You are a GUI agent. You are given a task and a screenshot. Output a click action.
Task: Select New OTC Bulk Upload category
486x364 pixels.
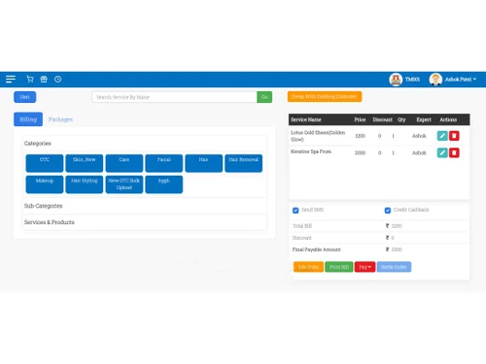[124, 184]
